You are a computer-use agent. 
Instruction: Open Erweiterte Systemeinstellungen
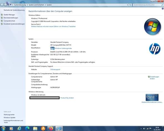point(14,24)
